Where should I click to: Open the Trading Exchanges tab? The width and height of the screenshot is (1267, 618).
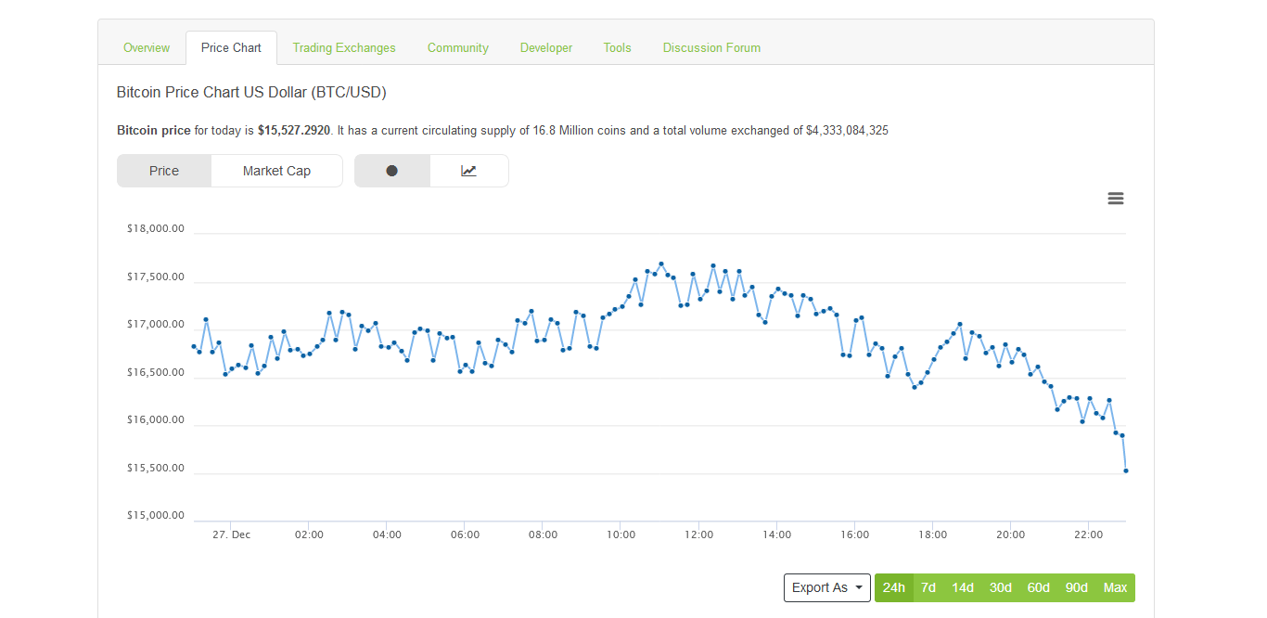(344, 47)
